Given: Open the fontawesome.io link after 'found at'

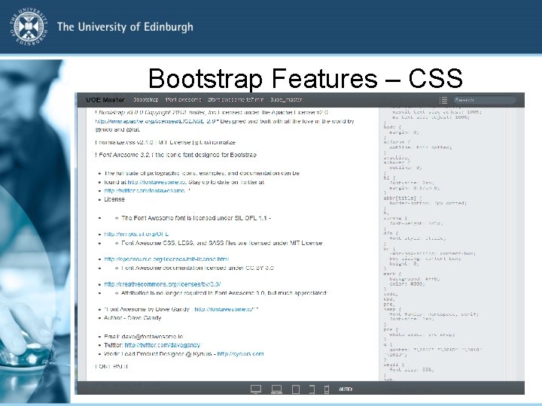Looking at the screenshot, I should (157, 182).
